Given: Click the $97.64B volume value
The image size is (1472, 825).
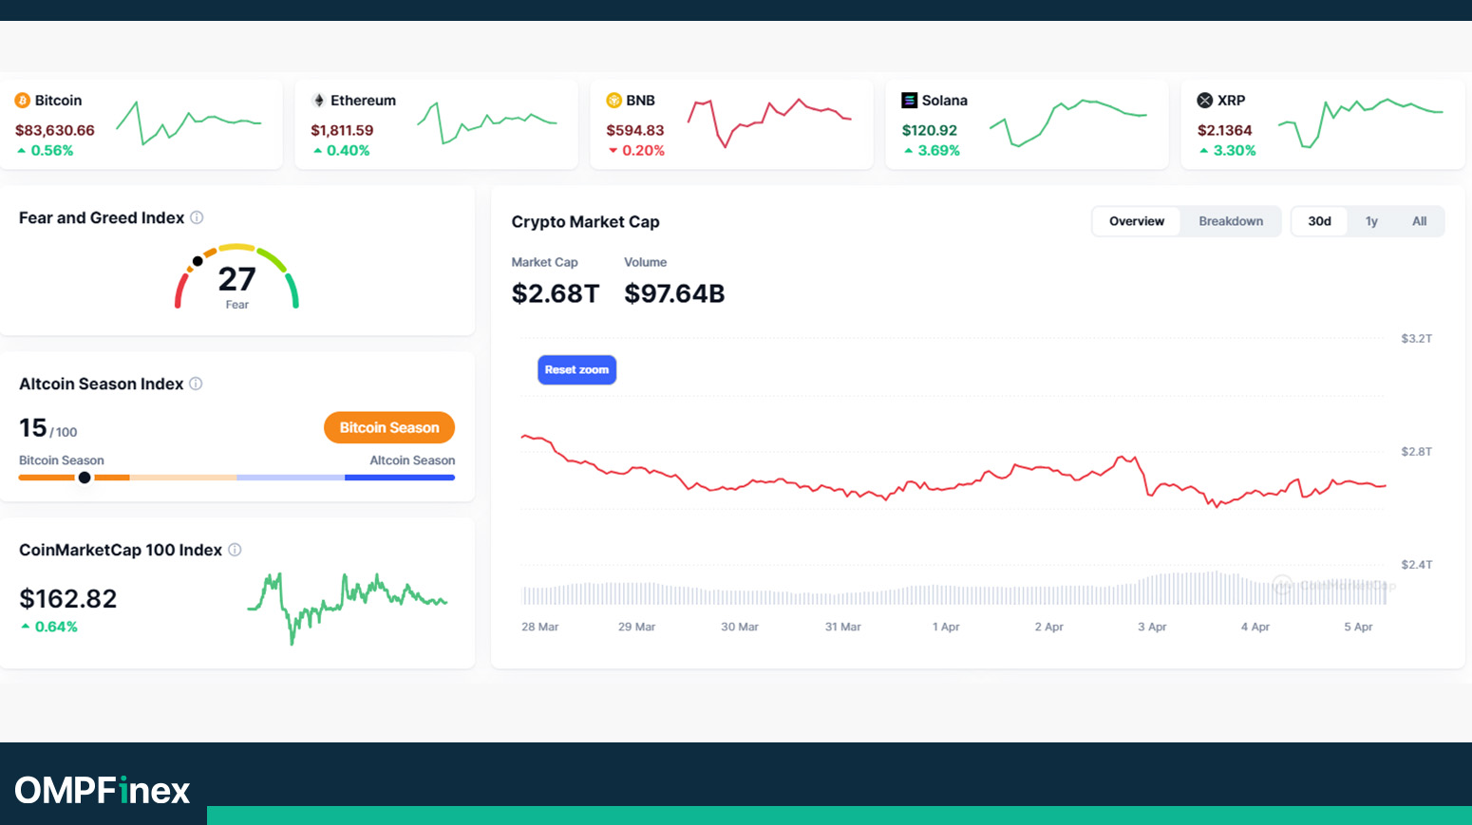Looking at the screenshot, I should coord(674,293).
